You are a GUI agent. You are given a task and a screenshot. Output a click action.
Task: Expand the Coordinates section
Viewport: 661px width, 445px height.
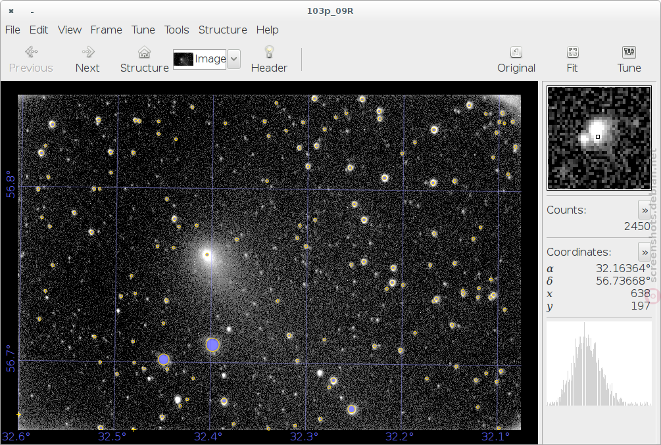point(645,252)
